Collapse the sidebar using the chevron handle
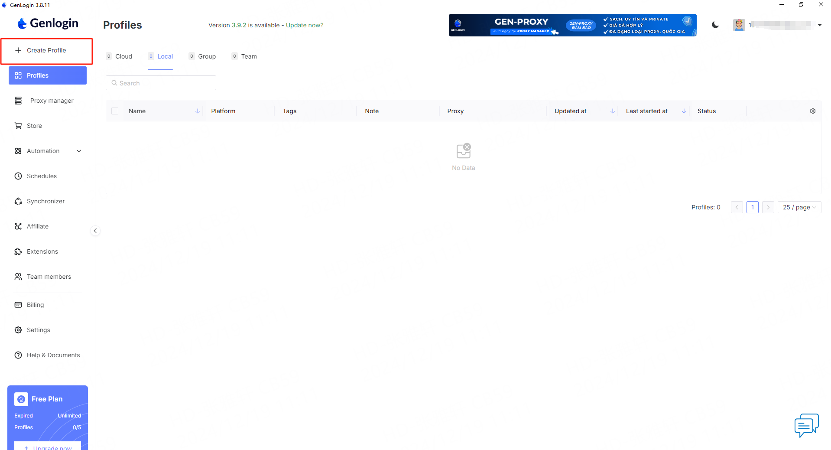 click(95, 231)
